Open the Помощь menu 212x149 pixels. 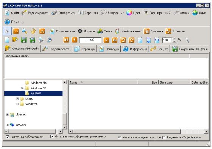[x=14, y=22]
